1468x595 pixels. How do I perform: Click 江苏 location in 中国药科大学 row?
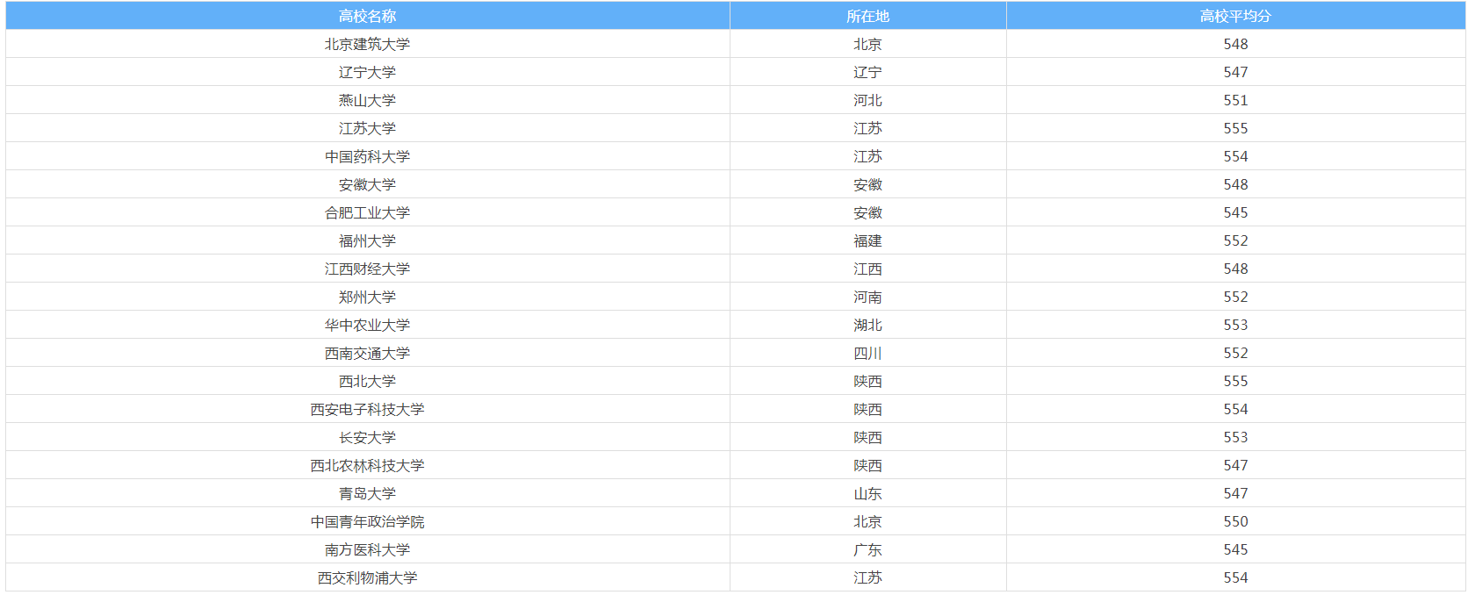[x=867, y=156]
